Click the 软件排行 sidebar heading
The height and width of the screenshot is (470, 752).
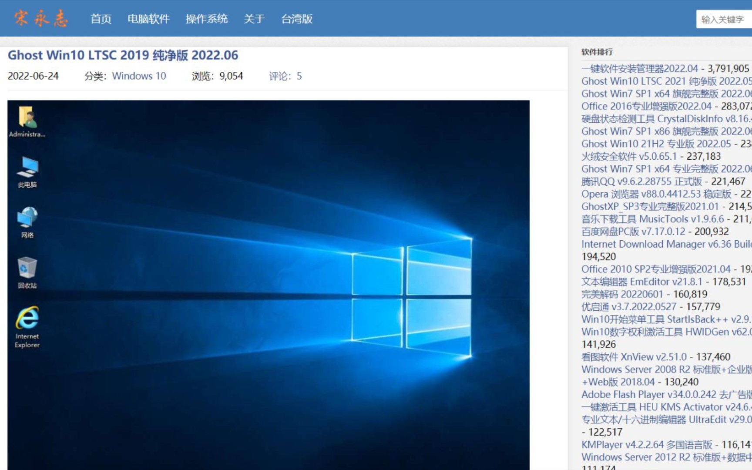point(597,52)
